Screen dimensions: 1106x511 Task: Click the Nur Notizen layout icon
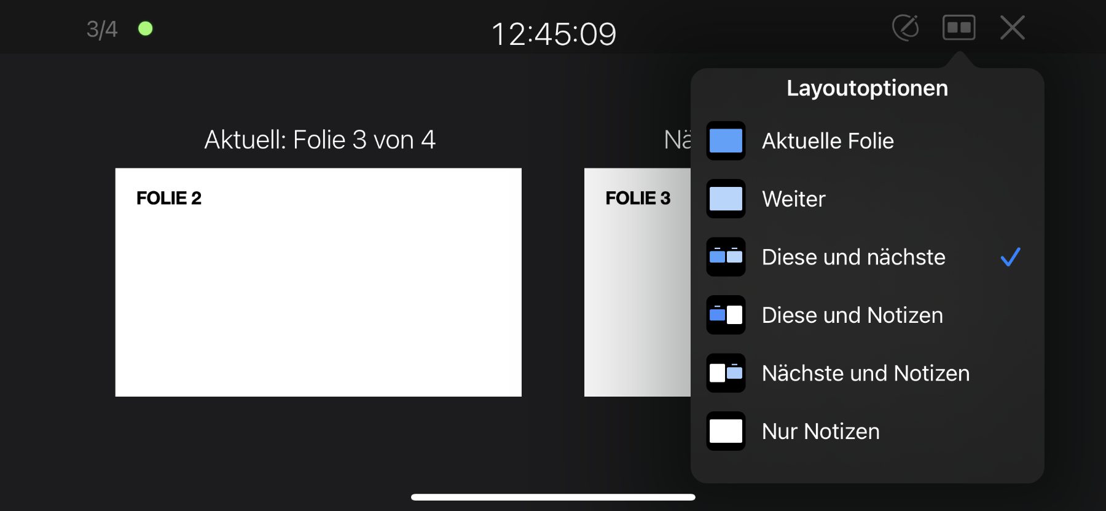[726, 430]
